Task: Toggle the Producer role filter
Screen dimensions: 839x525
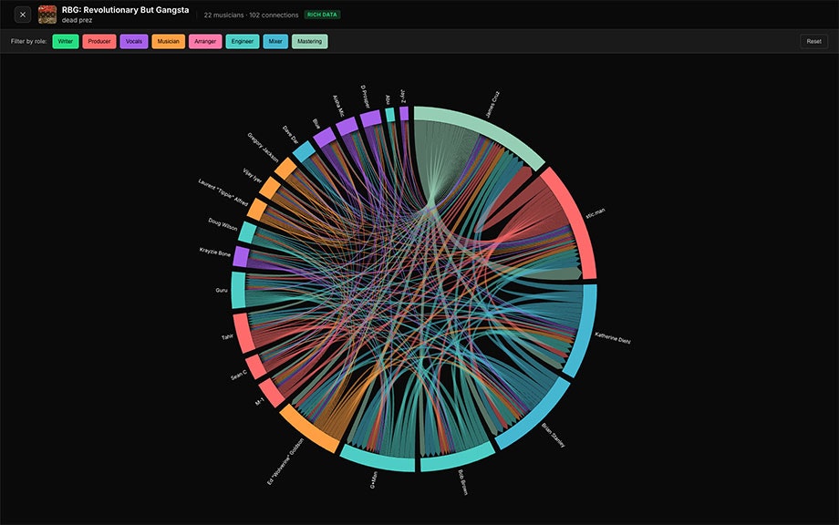Action: [99, 41]
